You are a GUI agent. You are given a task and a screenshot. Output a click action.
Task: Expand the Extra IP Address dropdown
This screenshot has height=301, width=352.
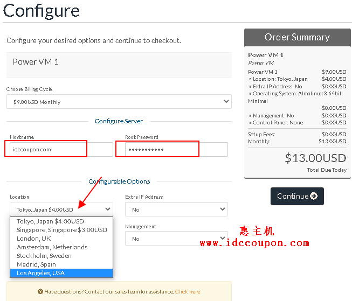point(176,209)
